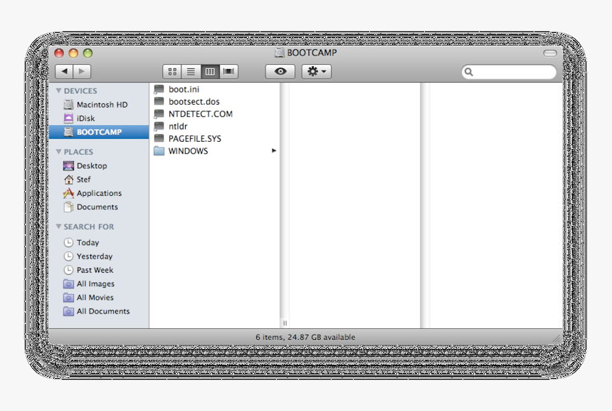Select the bootsect.dos file icon
Image resolution: width=612 pixels, height=411 pixels.
click(x=159, y=102)
